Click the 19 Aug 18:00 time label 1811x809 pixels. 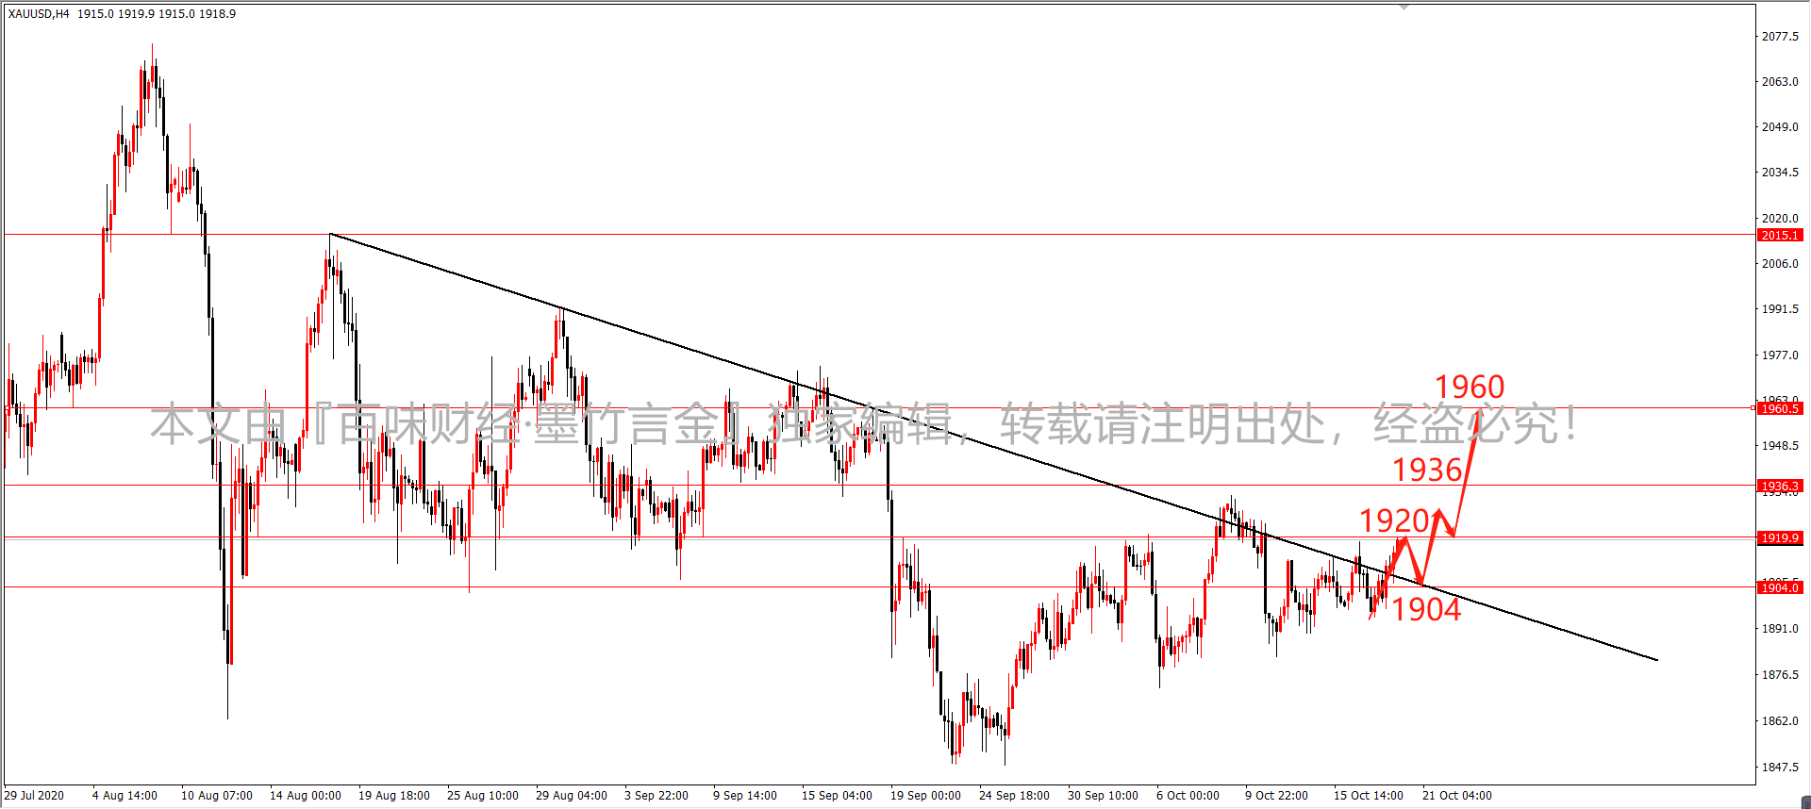point(394,796)
